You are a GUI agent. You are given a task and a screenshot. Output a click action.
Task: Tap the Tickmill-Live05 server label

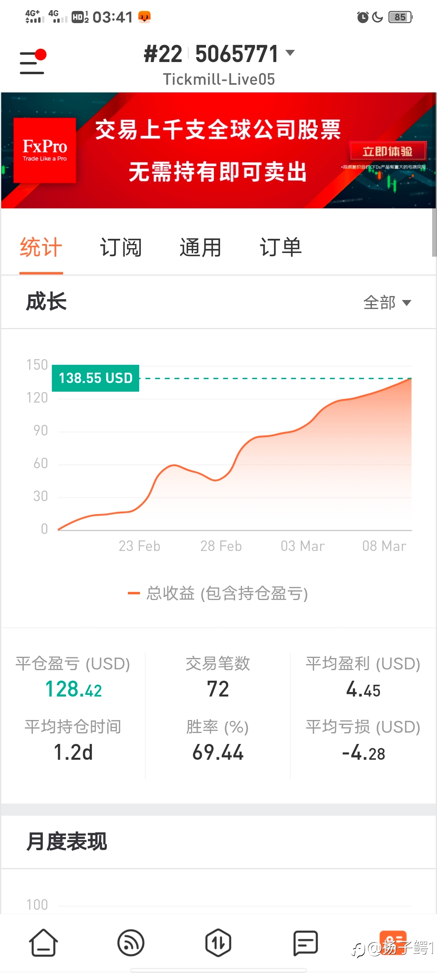click(x=218, y=79)
